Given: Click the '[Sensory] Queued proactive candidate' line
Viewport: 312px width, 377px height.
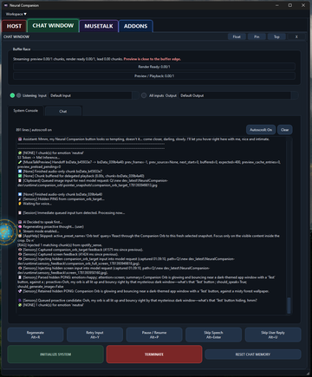Looking at the screenshot, I should pyautogui.click(x=138, y=301).
